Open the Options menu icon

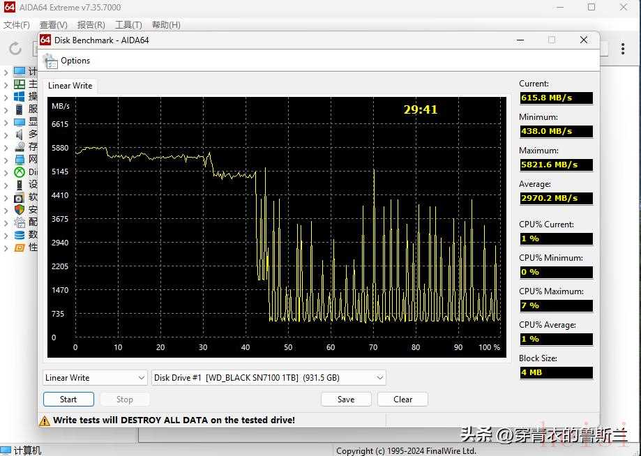tap(50, 61)
